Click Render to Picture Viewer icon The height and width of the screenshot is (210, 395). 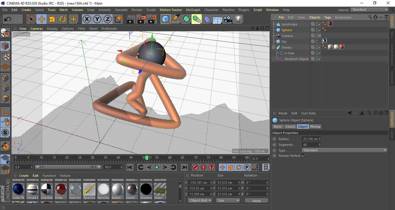point(142,19)
